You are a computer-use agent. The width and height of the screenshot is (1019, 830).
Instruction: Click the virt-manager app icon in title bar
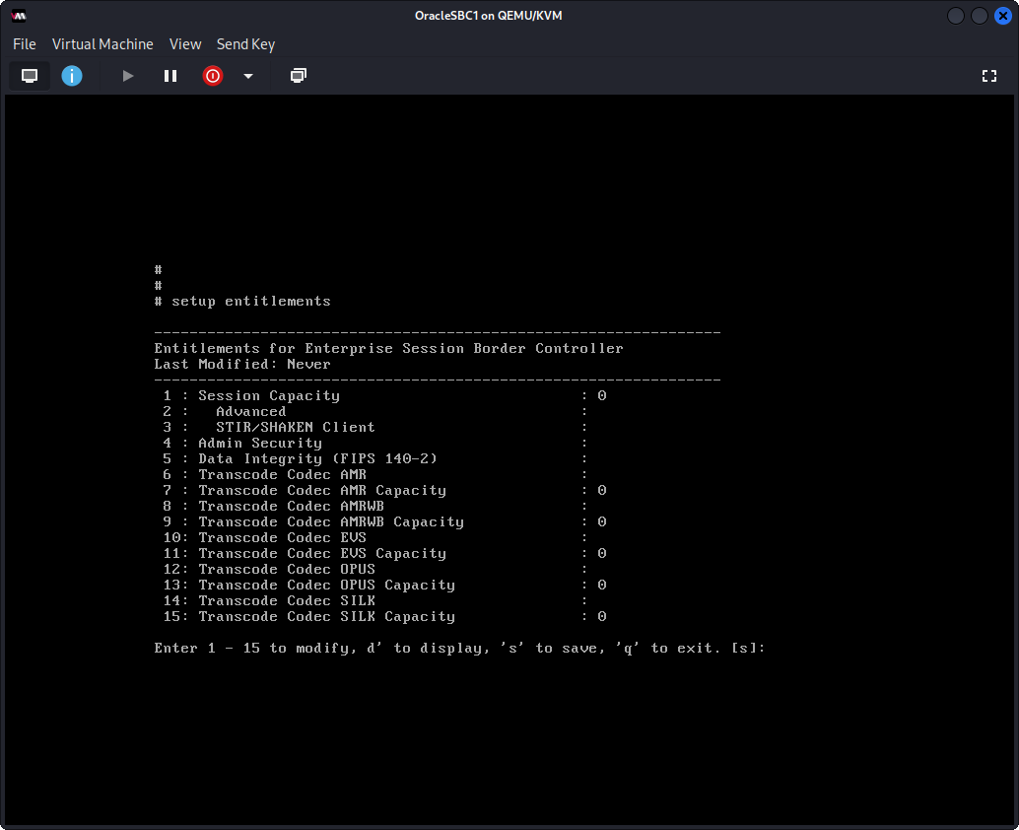(x=19, y=16)
